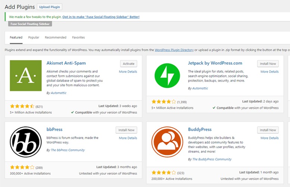Screen dimensions: 290x187
Task: Click 'Last Updated: 1 month ago' text
Action: 259,172
